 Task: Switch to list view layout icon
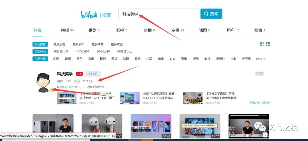[268, 44]
